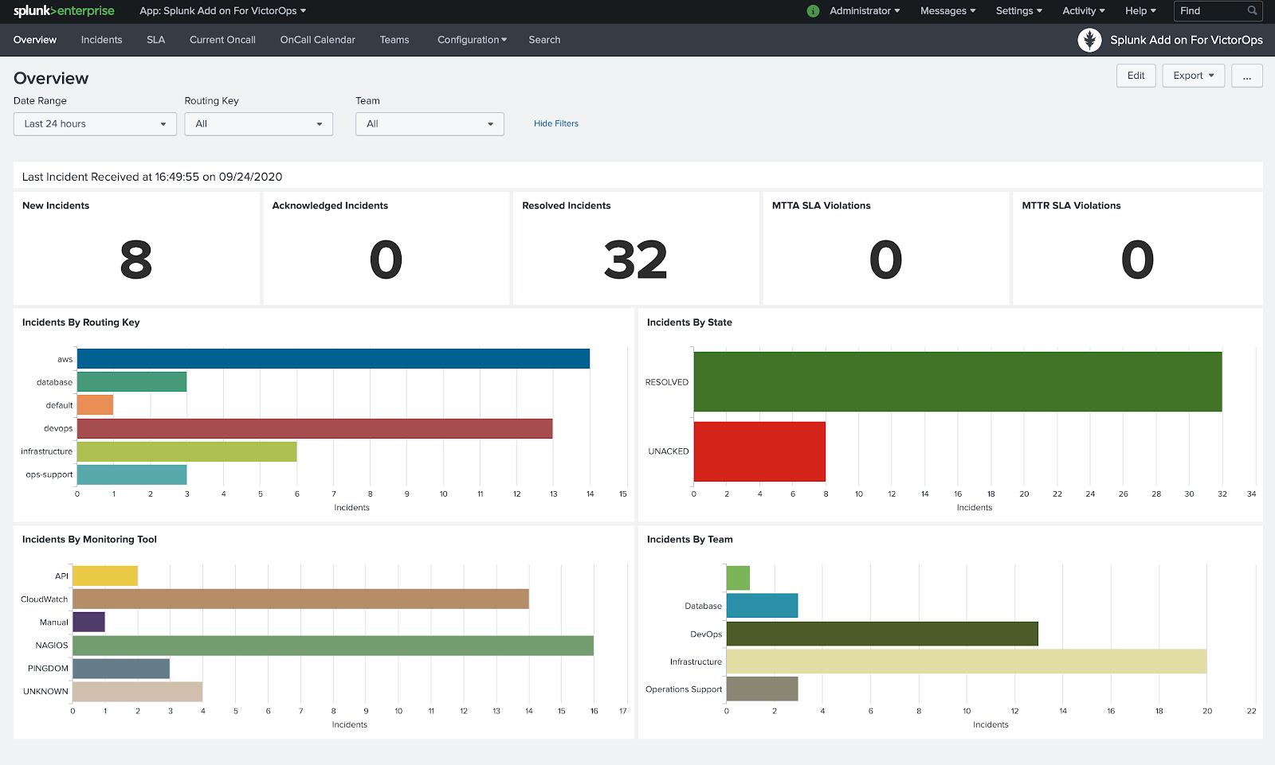Click the Incidents By Team title
Screen dimensions: 1275x765
pyautogui.click(x=689, y=540)
